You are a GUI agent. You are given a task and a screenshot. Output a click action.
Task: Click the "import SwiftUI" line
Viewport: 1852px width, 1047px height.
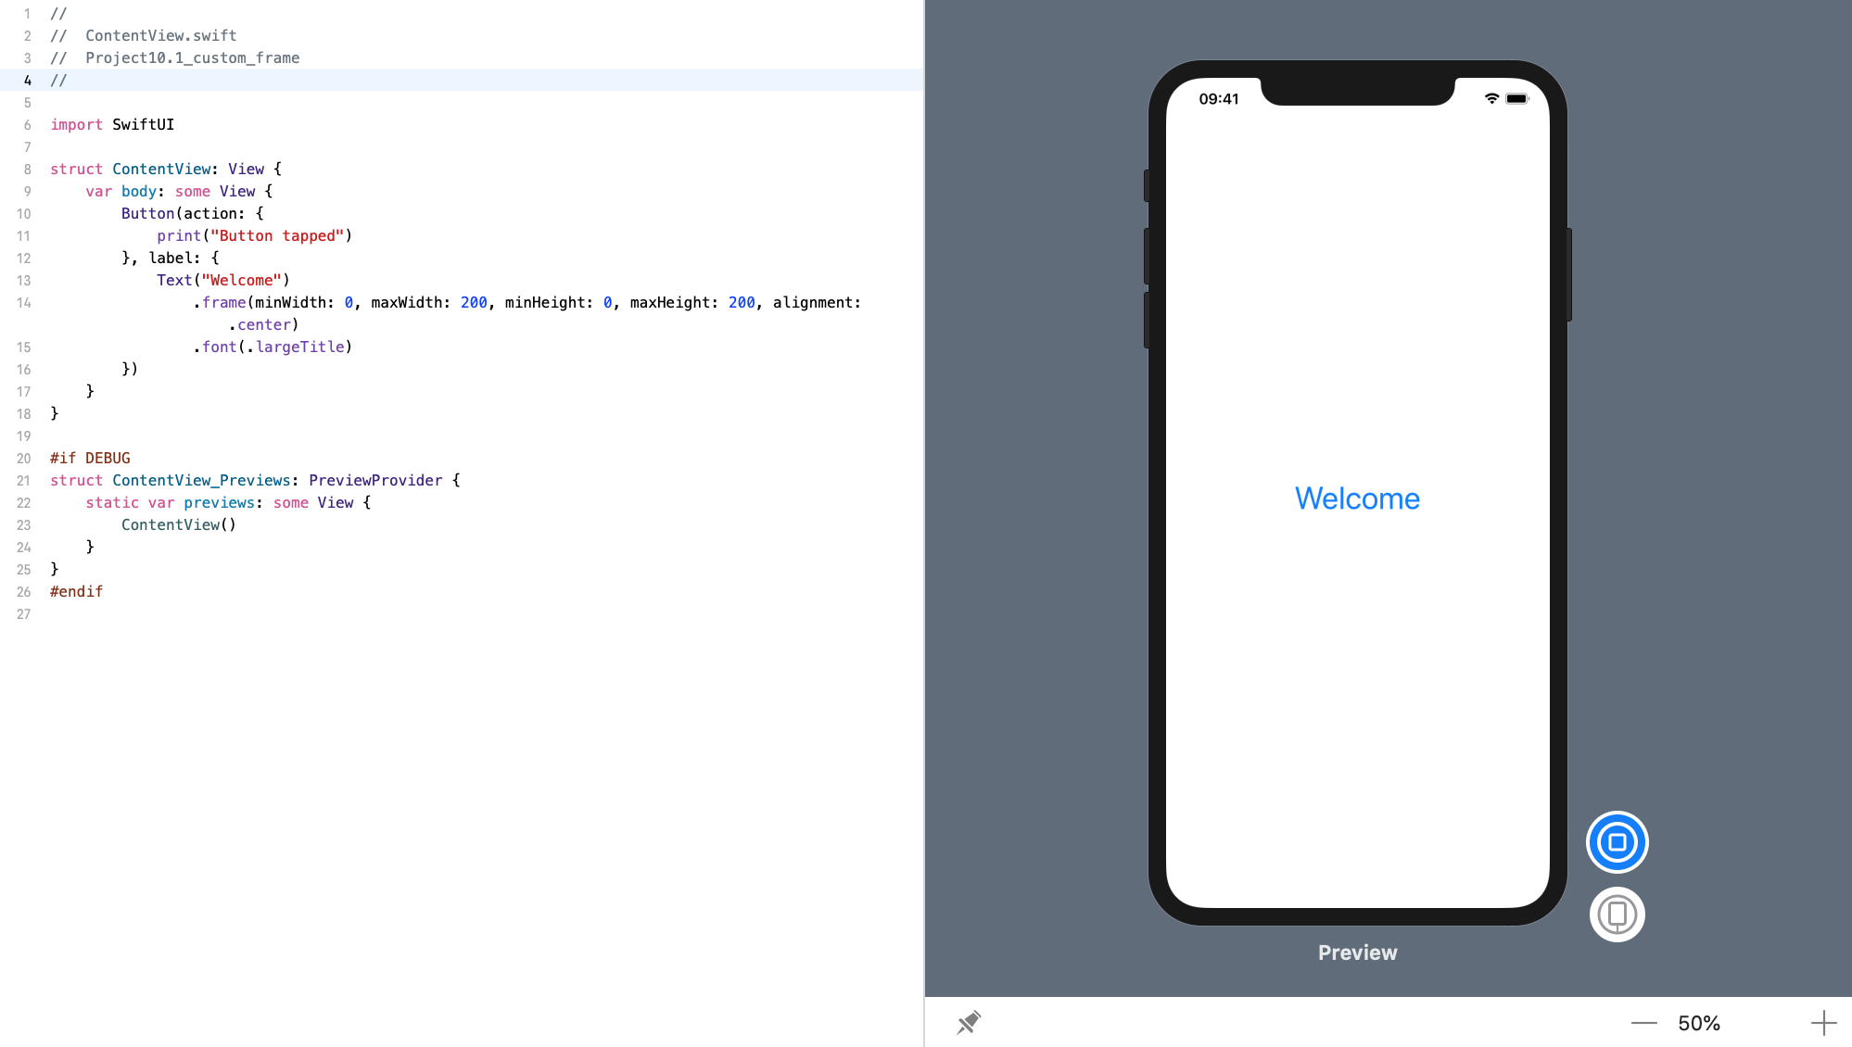point(112,124)
